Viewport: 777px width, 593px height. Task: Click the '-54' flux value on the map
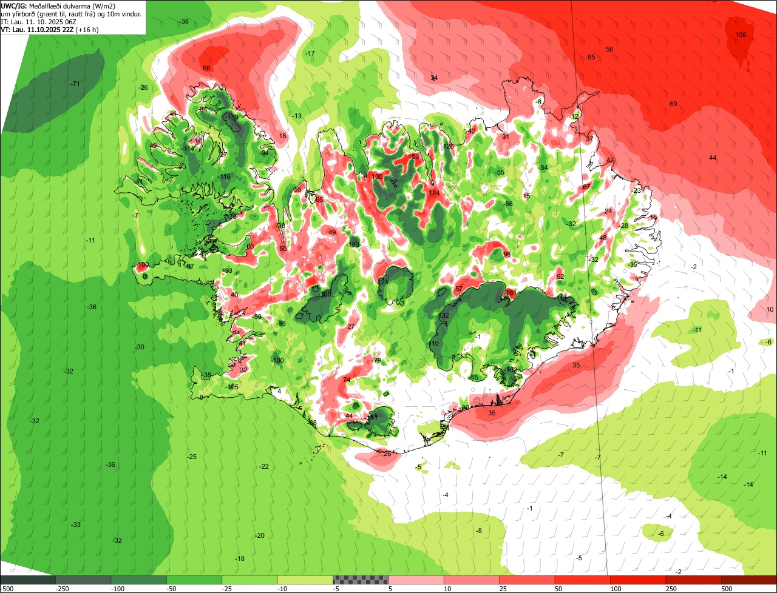tap(543, 167)
